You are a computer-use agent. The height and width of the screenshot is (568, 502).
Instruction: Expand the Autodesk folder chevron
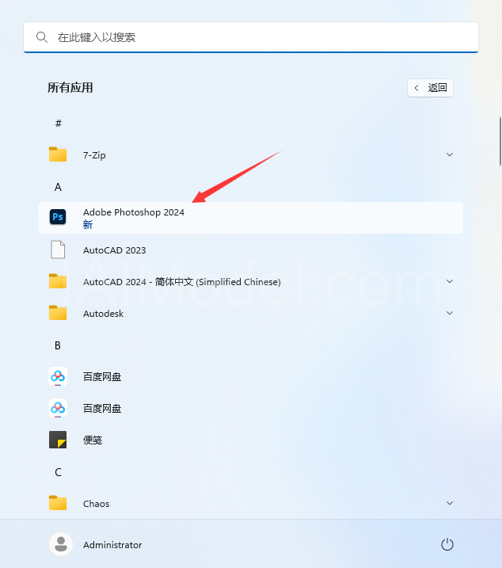(x=450, y=313)
